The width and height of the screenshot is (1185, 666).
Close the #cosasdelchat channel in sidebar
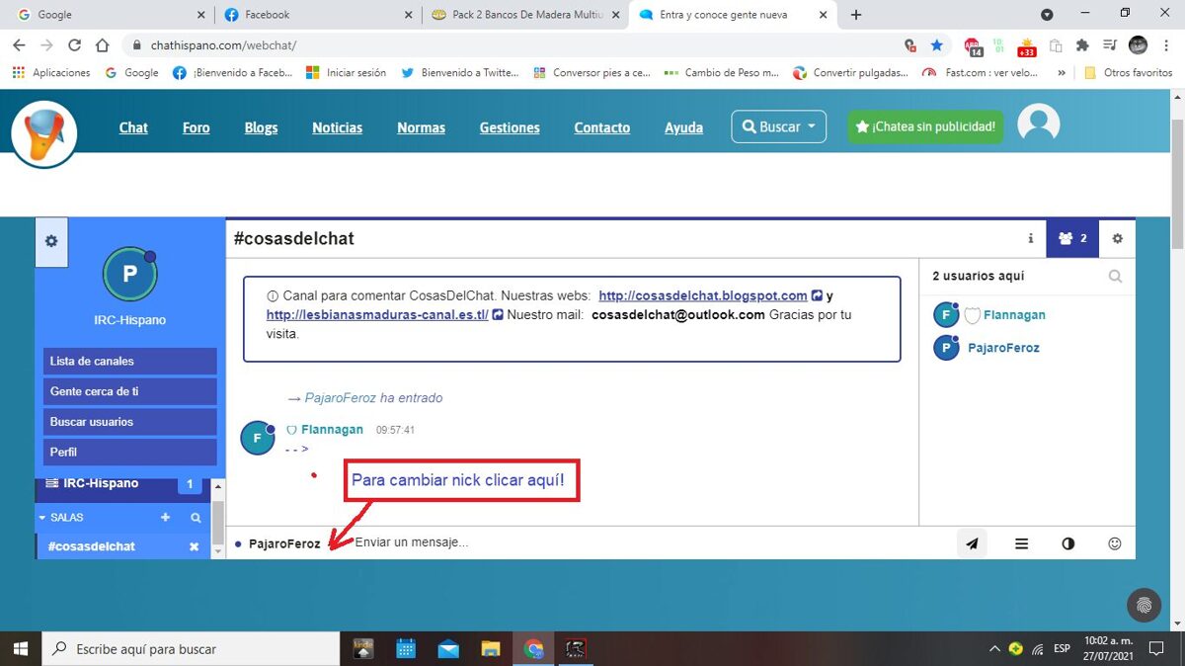pos(195,546)
